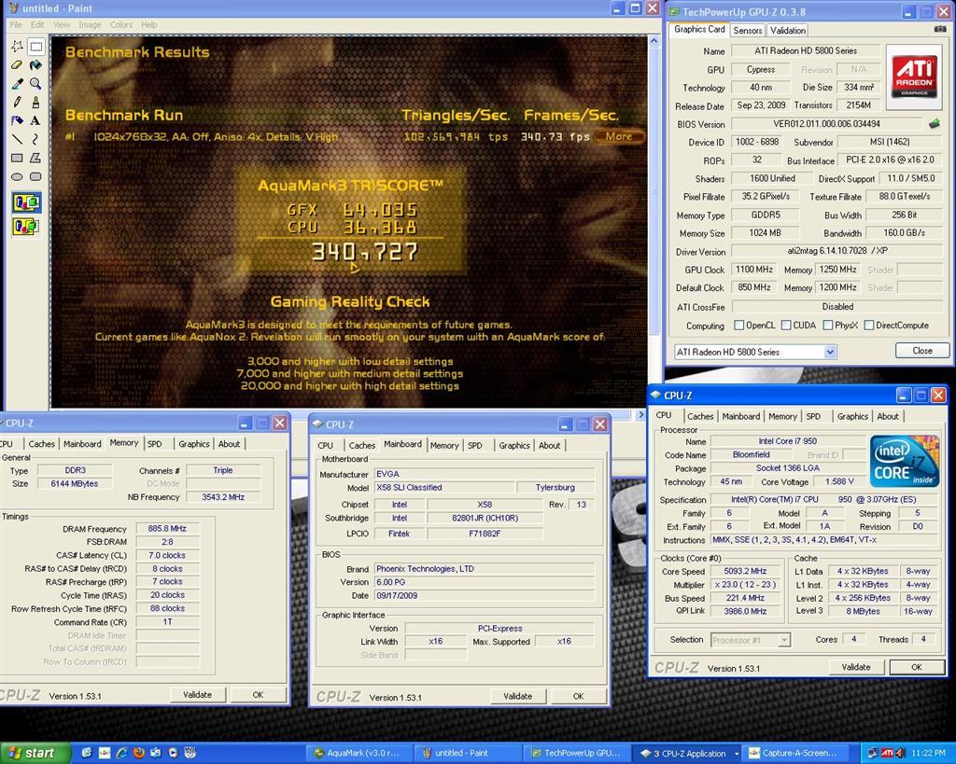Click OK in the CPU-Z Memory window
This screenshot has height=764, width=956.
point(258,695)
